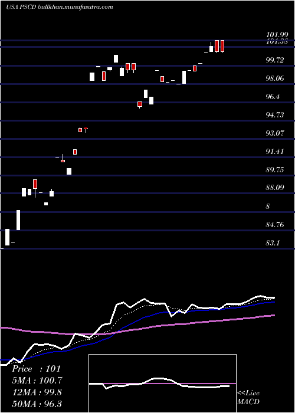Screen dimensions: 295x413
Task: Click the 89.75 price axis label
Action: pyautogui.click(x=275, y=170)
